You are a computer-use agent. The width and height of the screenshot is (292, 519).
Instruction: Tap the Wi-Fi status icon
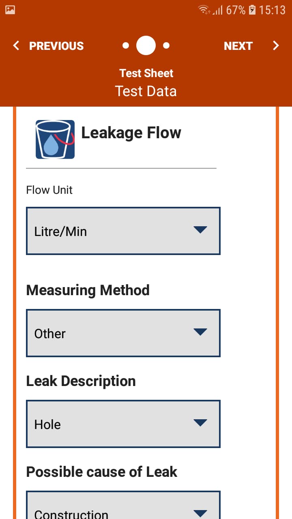(x=204, y=10)
